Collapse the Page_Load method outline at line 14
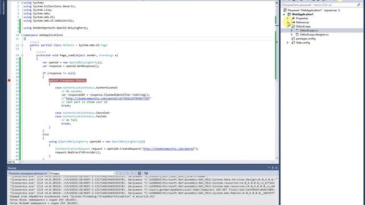This screenshot has width=365, height=205. click(22, 55)
